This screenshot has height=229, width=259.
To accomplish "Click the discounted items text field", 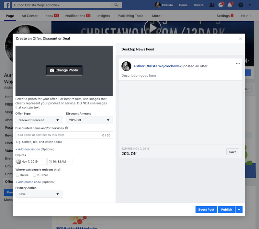I will pyautogui.click(x=58, y=135).
